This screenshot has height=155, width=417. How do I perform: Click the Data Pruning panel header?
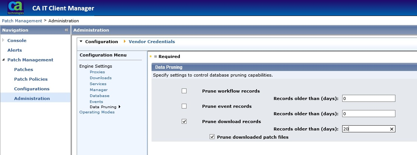click(x=284, y=67)
